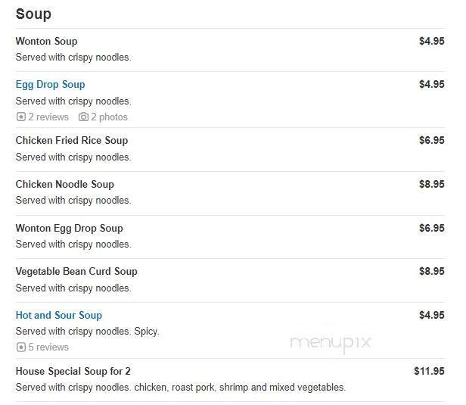This screenshot has height=405, width=466.
Task: View the 2 reviews for Egg Drop Soup
Action: pyautogui.click(x=48, y=117)
